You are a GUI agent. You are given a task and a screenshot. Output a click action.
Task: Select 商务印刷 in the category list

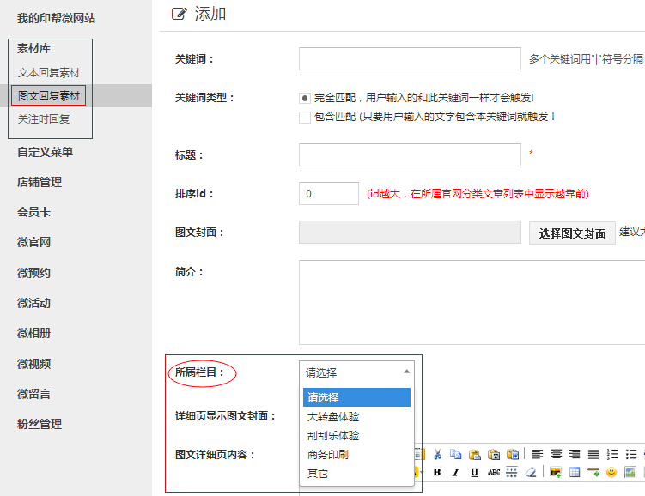(327, 454)
